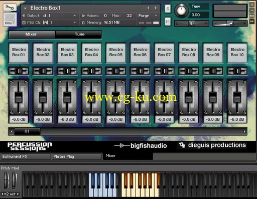Viewport: 257px width, 199px height.
Task: Click the pan slider under Electro Box 10
Action: pyautogui.click(x=237, y=71)
